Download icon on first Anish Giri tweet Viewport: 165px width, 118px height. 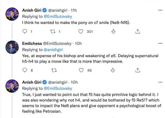(x=113, y=32)
